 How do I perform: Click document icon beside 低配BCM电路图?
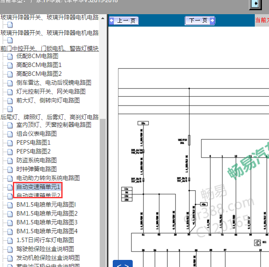[x=10, y=56]
